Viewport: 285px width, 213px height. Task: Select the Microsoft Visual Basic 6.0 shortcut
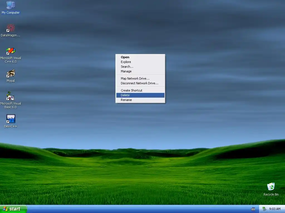[x=11, y=100]
